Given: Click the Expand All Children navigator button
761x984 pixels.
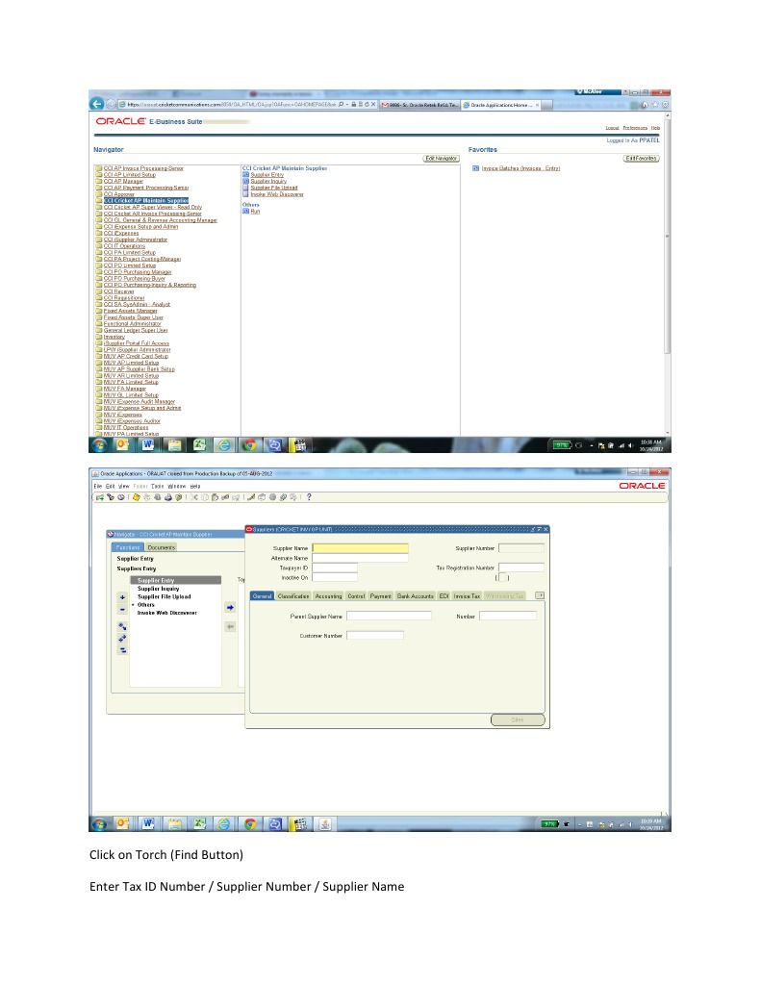Looking at the screenshot, I should click(122, 626).
